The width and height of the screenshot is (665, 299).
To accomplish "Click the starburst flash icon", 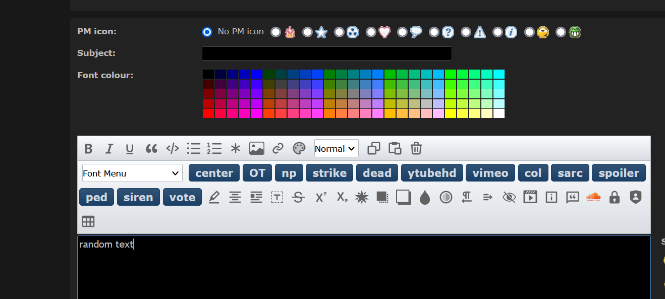I will click(362, 197).
